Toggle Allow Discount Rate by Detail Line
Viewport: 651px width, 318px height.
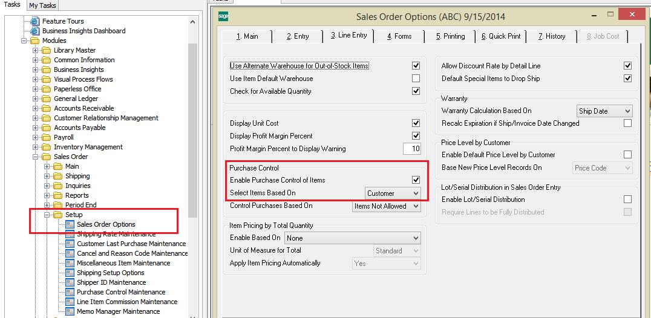(x=627, y=65)
